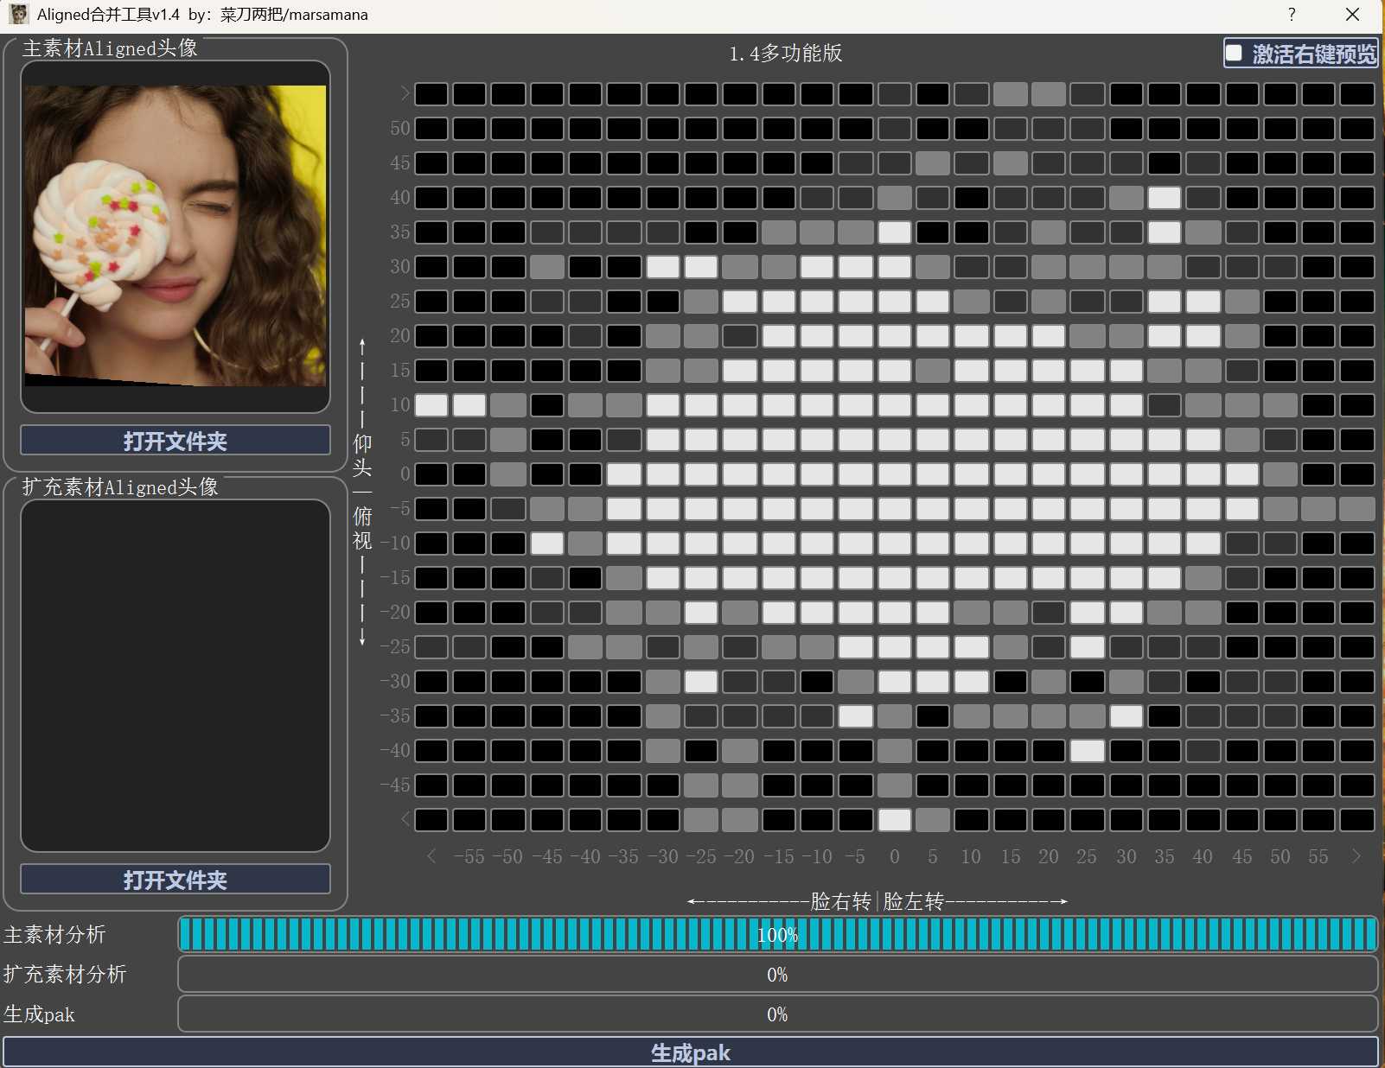Click the empty 扩充素材 preview panel
This screenshot has width=1385, height=1068.
pyautogui.click(x=176, y=675)
